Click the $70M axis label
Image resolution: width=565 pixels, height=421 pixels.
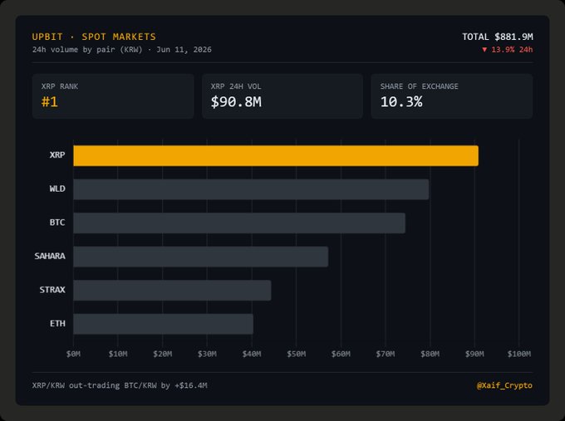(386, 354)
